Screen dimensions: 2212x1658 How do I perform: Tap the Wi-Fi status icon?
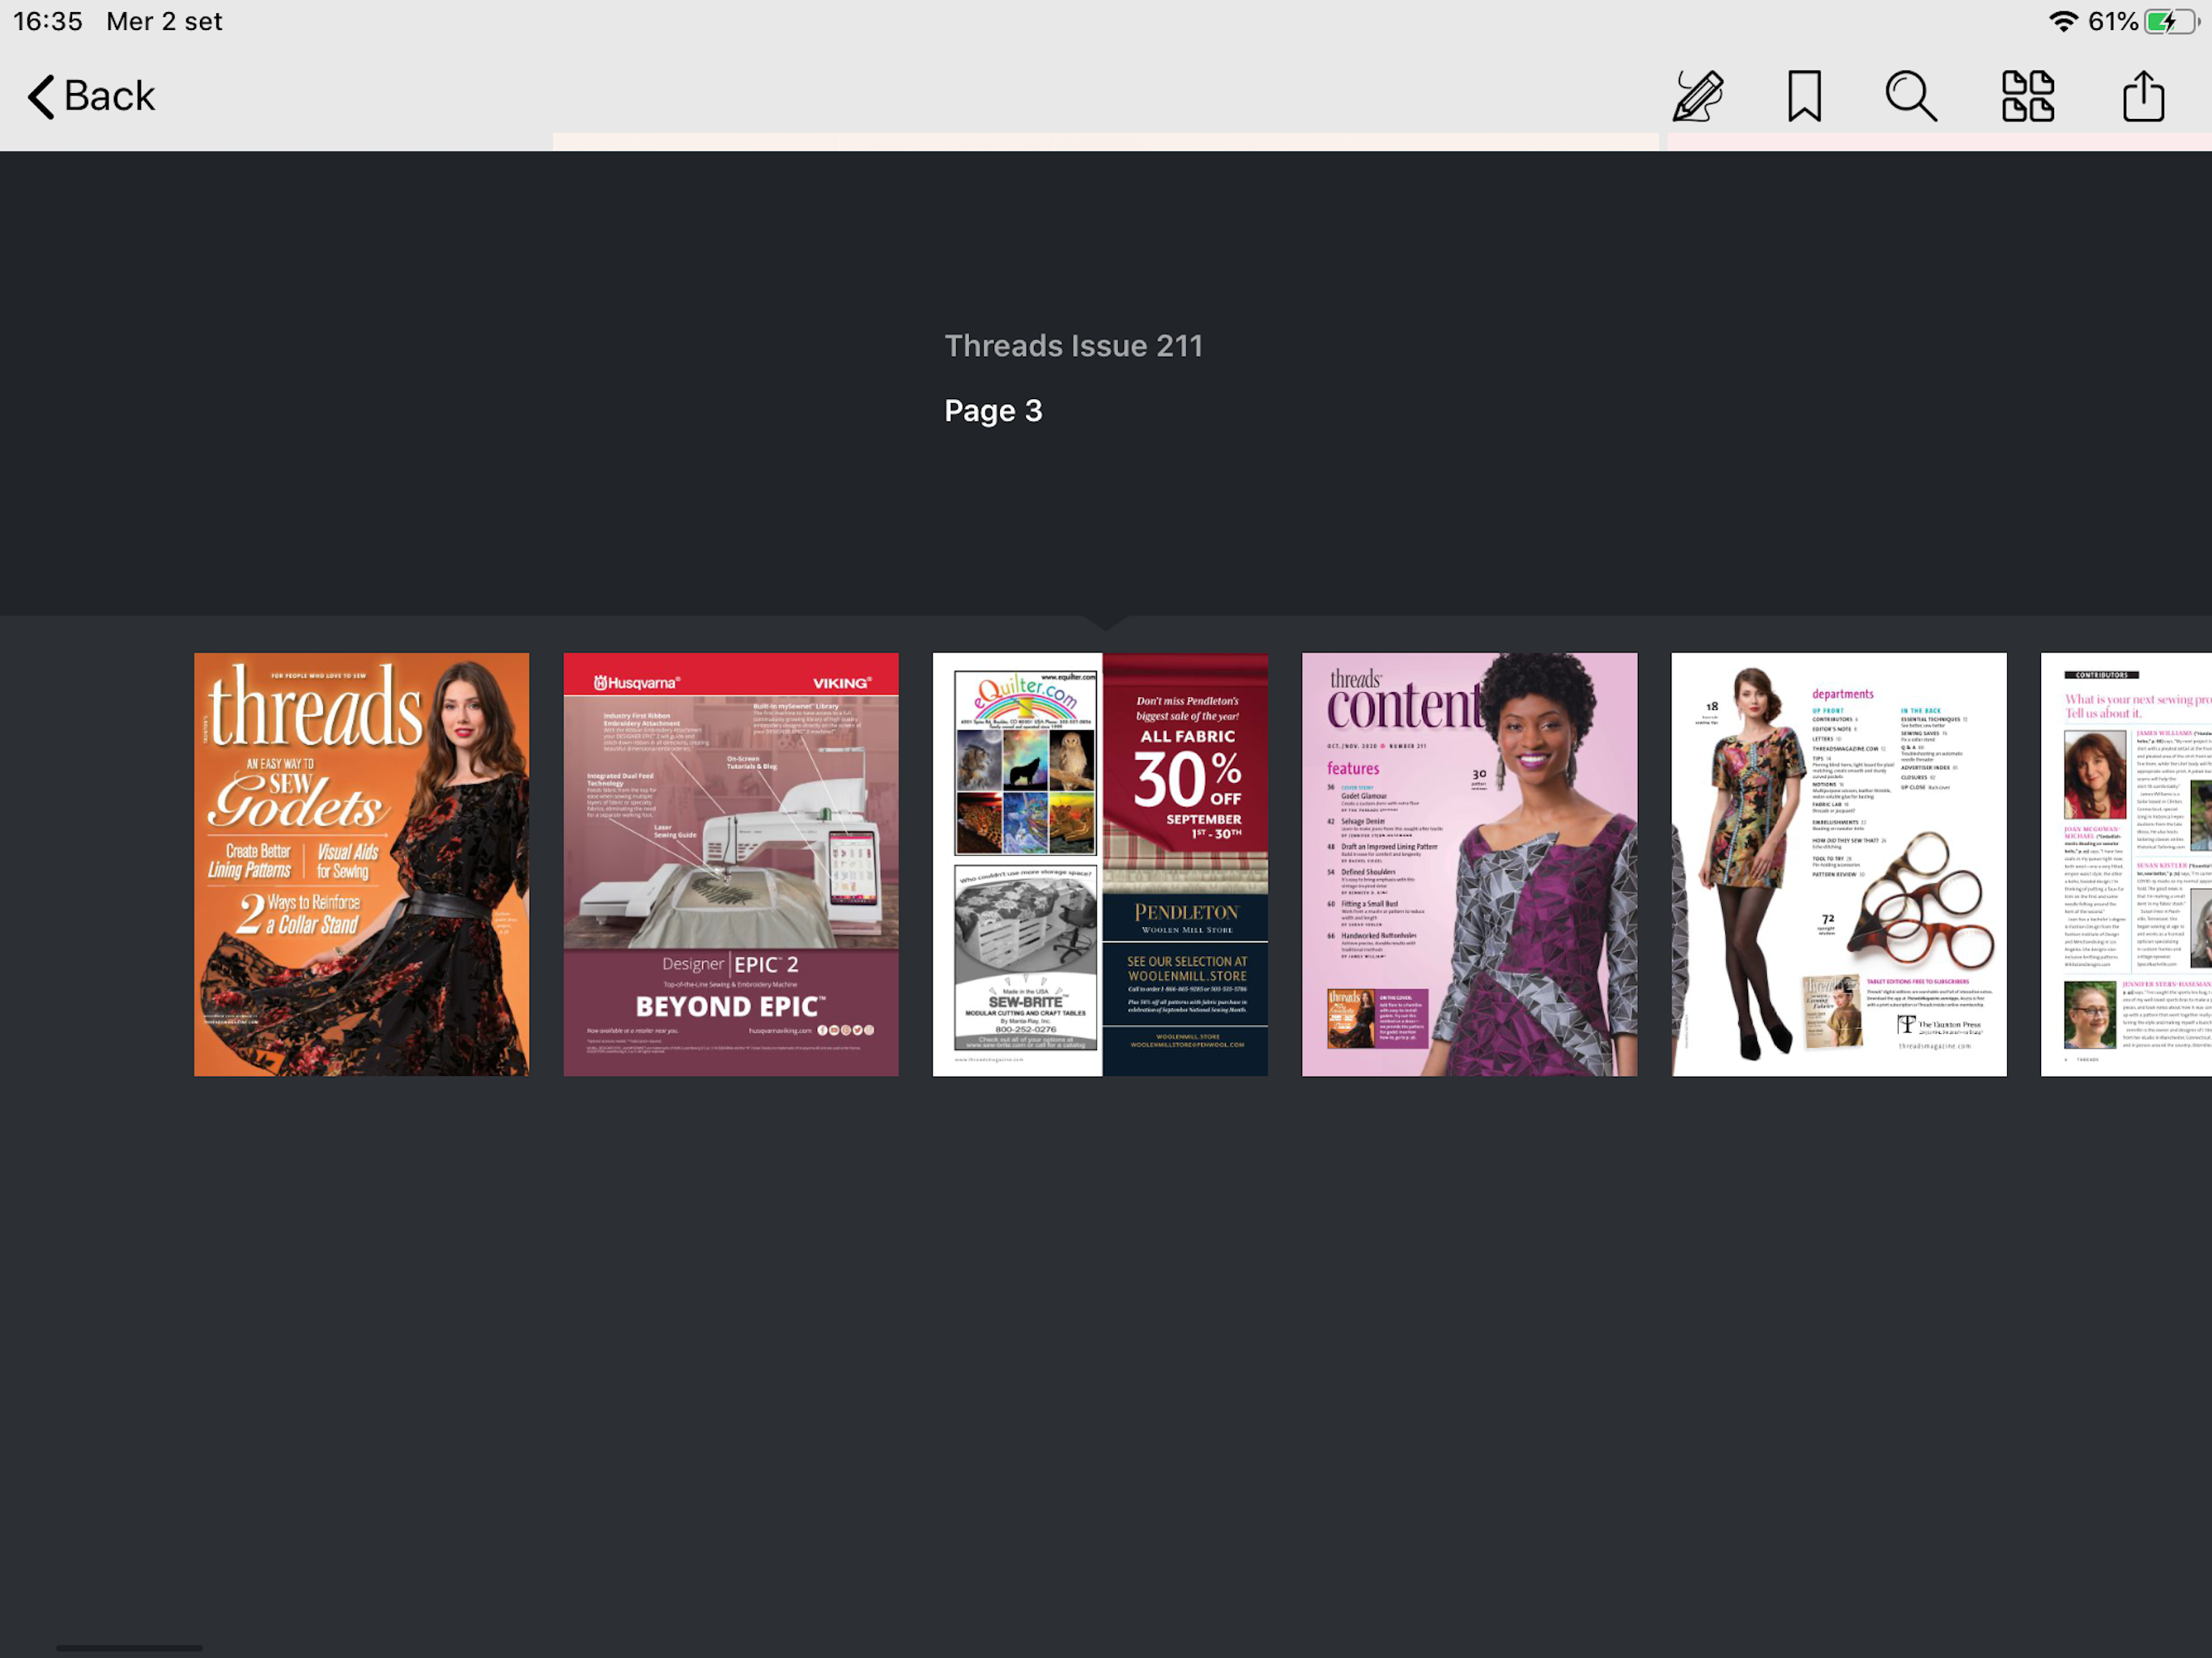(x=2062, y=22)
